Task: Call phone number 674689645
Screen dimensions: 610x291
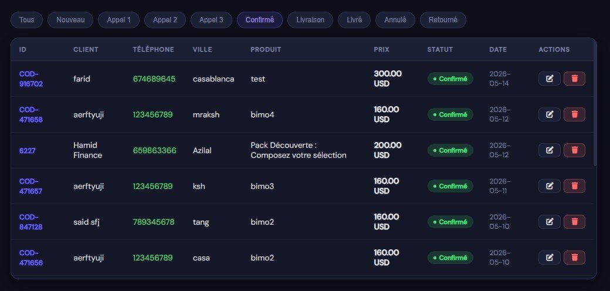Action: 154,79
